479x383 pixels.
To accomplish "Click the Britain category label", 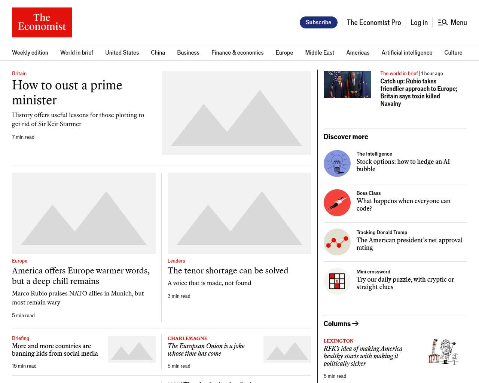I will [19, 73].
